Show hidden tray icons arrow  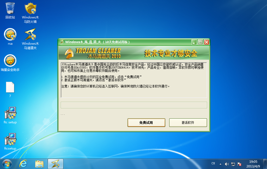tap(220, 164)
